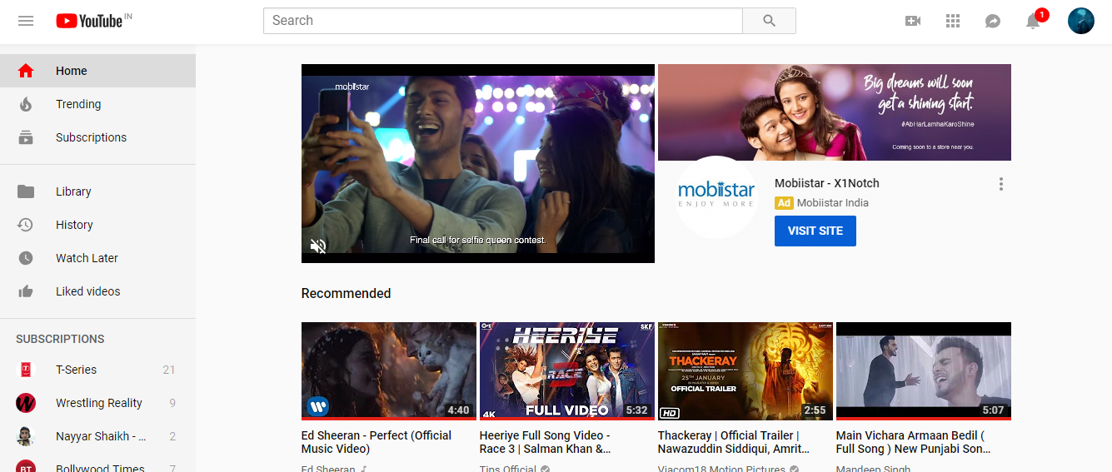Click the Ed Sheeran - Perfect video title
The width and height of the screenshot is (1112, 472).
click(x=376, y=442)
